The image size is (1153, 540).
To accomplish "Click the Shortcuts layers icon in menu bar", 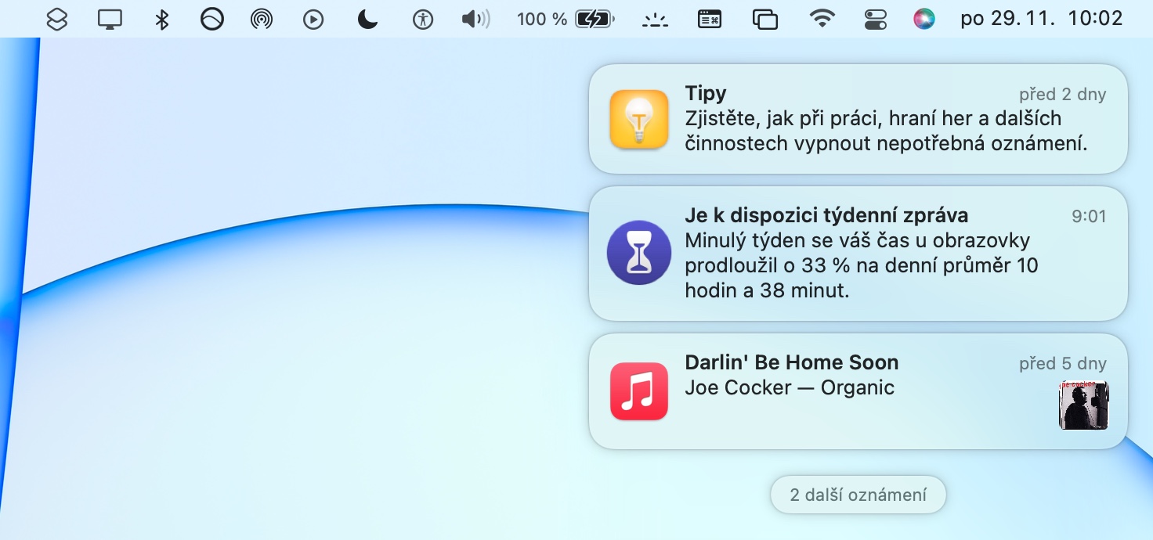I will coord(57,19).
